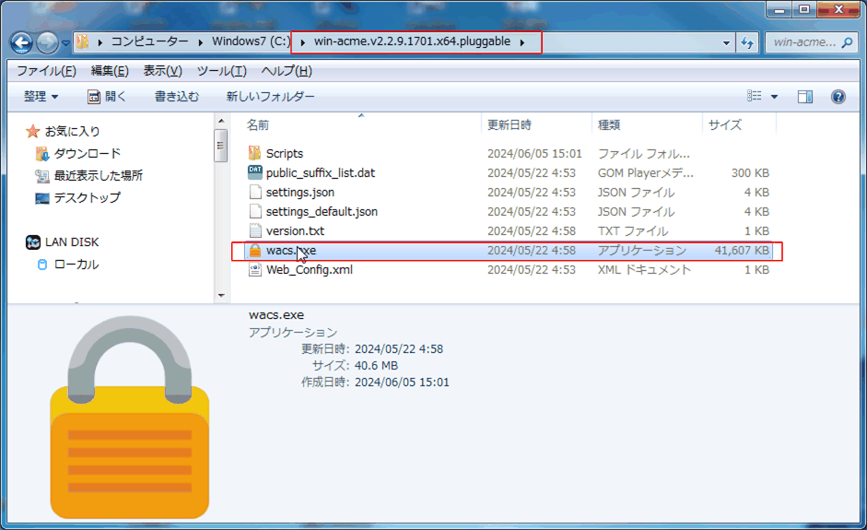Open the ファイル(F) menu
The height and width of the screenshot is (530, 867).
[x=46, y=71]
